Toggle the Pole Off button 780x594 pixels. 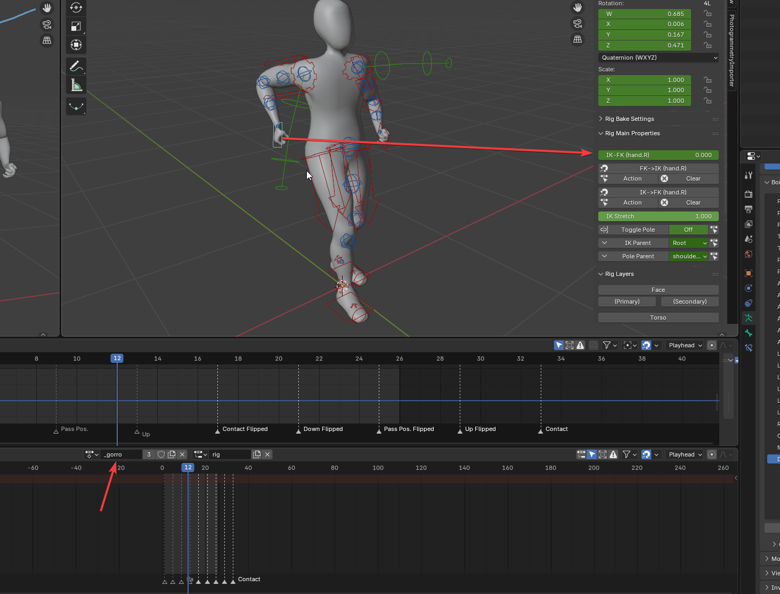pyautogui.click(x=688, y=230)
